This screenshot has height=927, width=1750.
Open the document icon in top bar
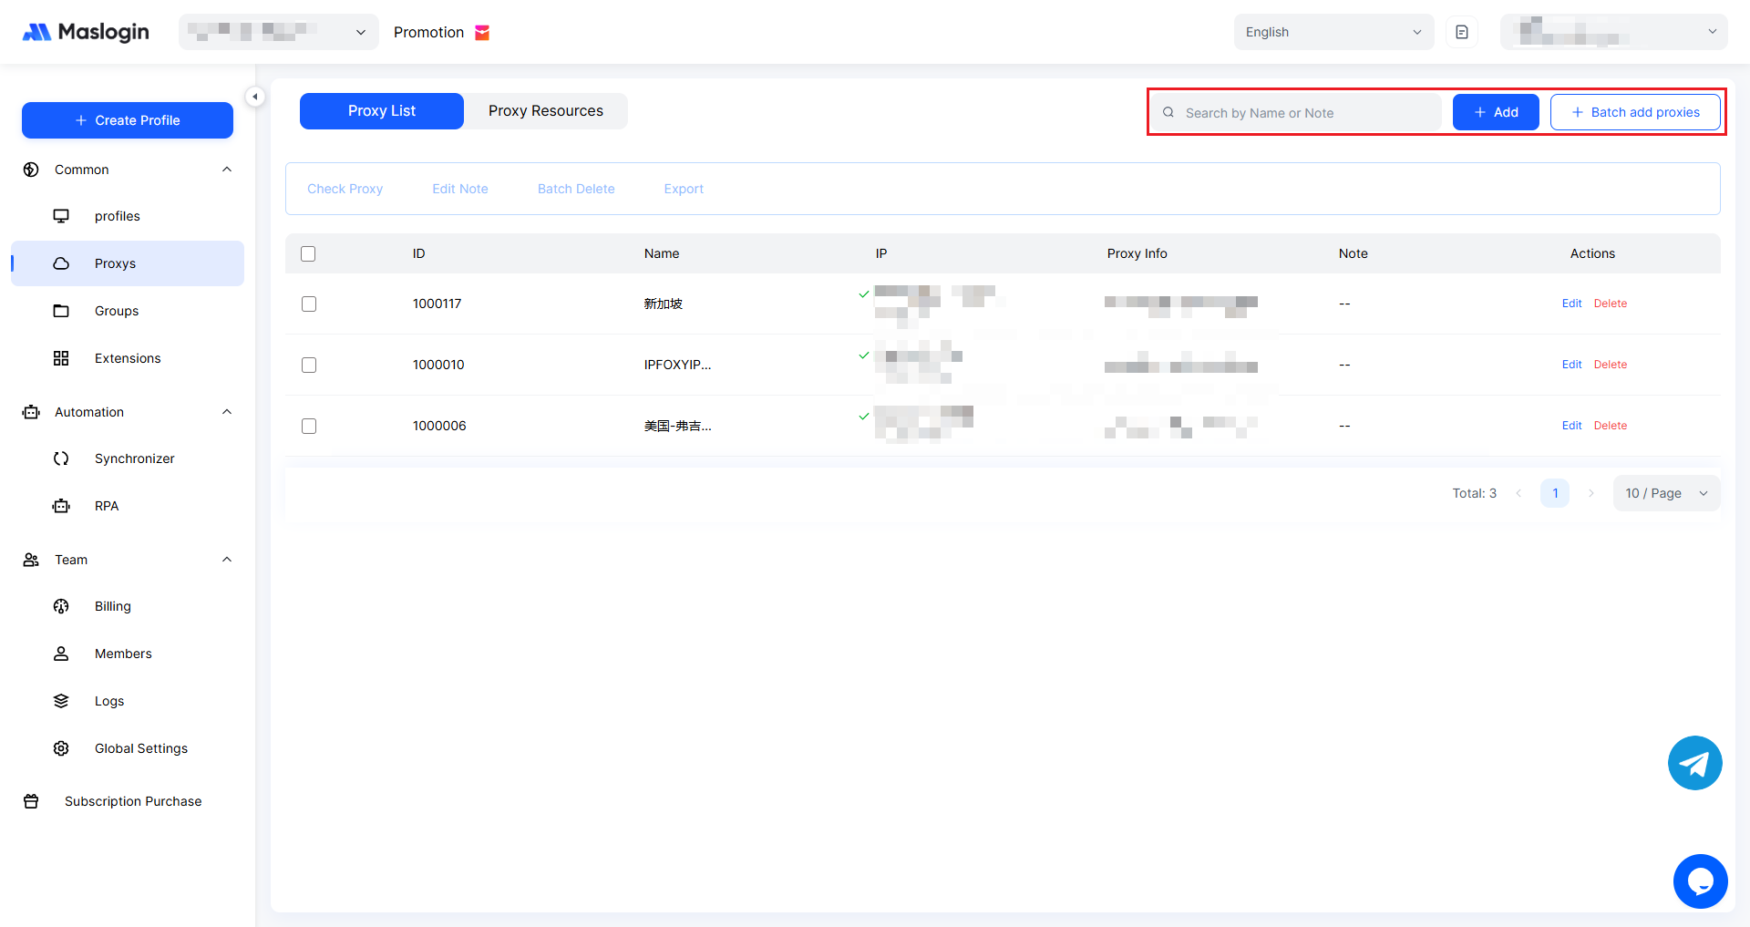point(1461,32)
